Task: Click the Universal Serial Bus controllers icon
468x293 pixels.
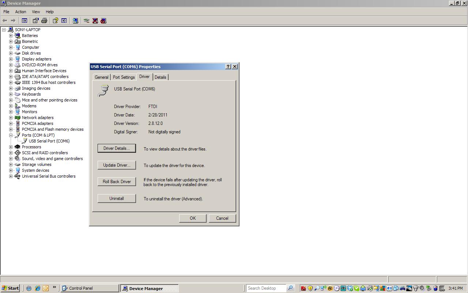Action: (17, 176)
